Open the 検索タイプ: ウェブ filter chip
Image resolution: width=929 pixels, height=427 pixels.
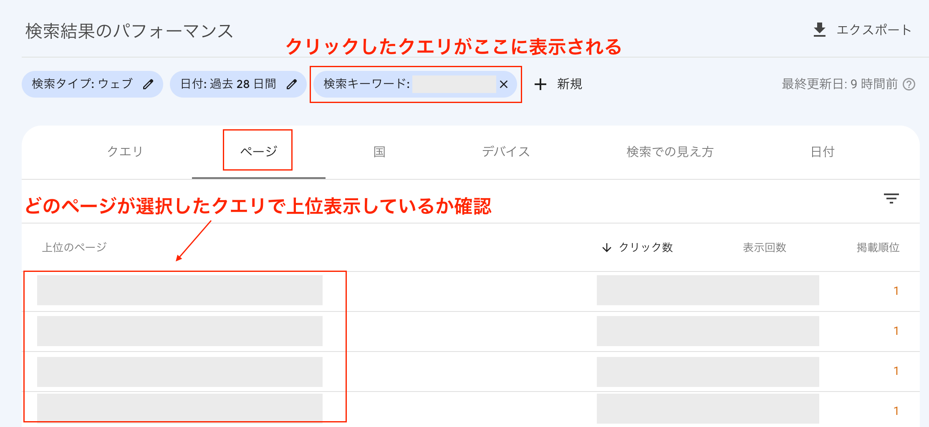tap(92, 84)
